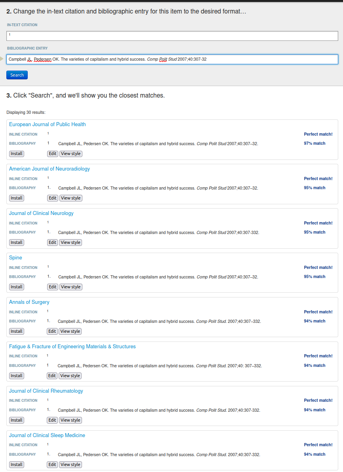Click the blue Search button
Viewport: 343px width, 472px height.
coord(17,75)
